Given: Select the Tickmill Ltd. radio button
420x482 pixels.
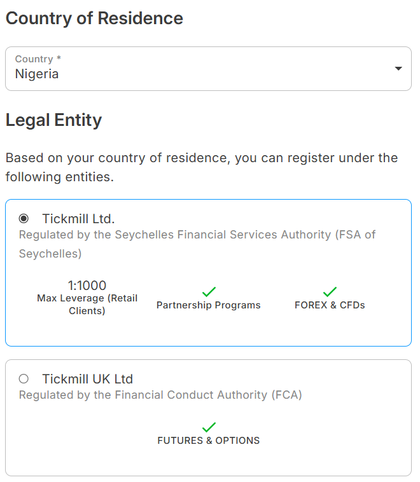Looking at the screenshot, I should click(24, 219).
